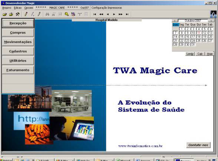
Task: Click the yellow key toolbar icon
Action: pyautogui.click(x=67, y=14)
